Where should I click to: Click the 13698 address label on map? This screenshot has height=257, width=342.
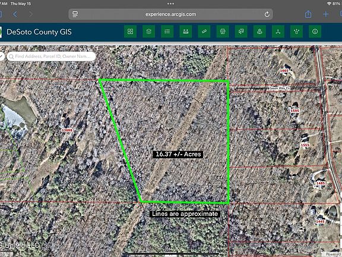(x=67, y=130)
